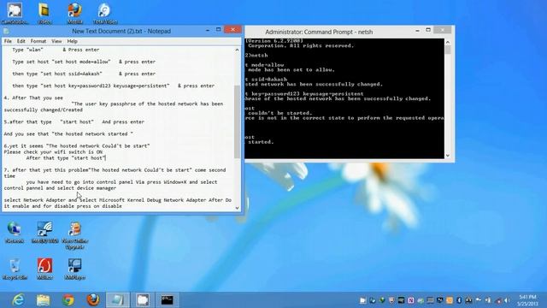Screen dimensions: 547x308
Task: Select Mozilla Firefox desktop shortcut
Action: [x=74, y=14]
